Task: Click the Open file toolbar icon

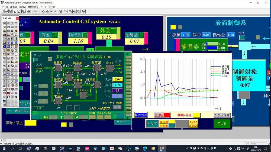Action: click(7, 11)
